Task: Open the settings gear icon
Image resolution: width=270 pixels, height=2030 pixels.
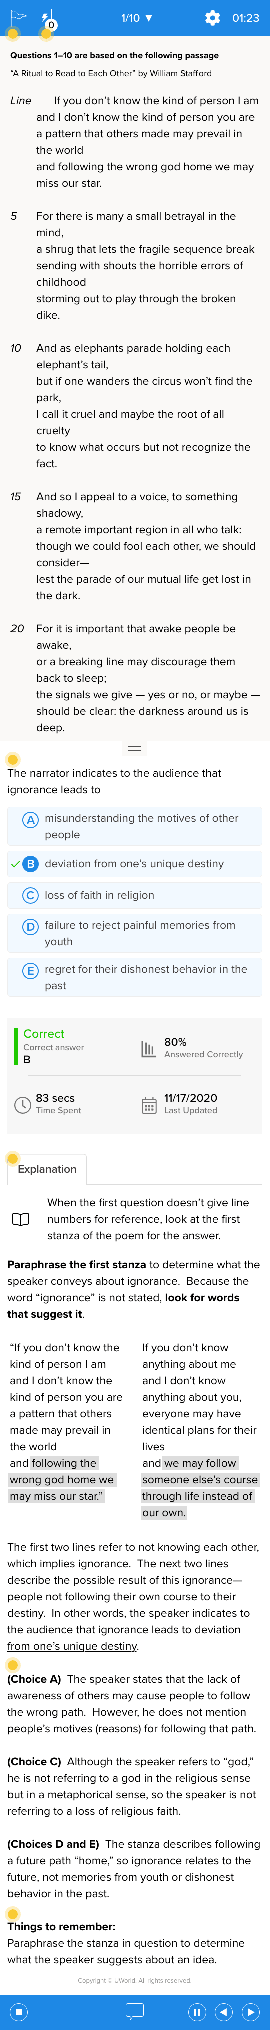Action: point(212,18)
